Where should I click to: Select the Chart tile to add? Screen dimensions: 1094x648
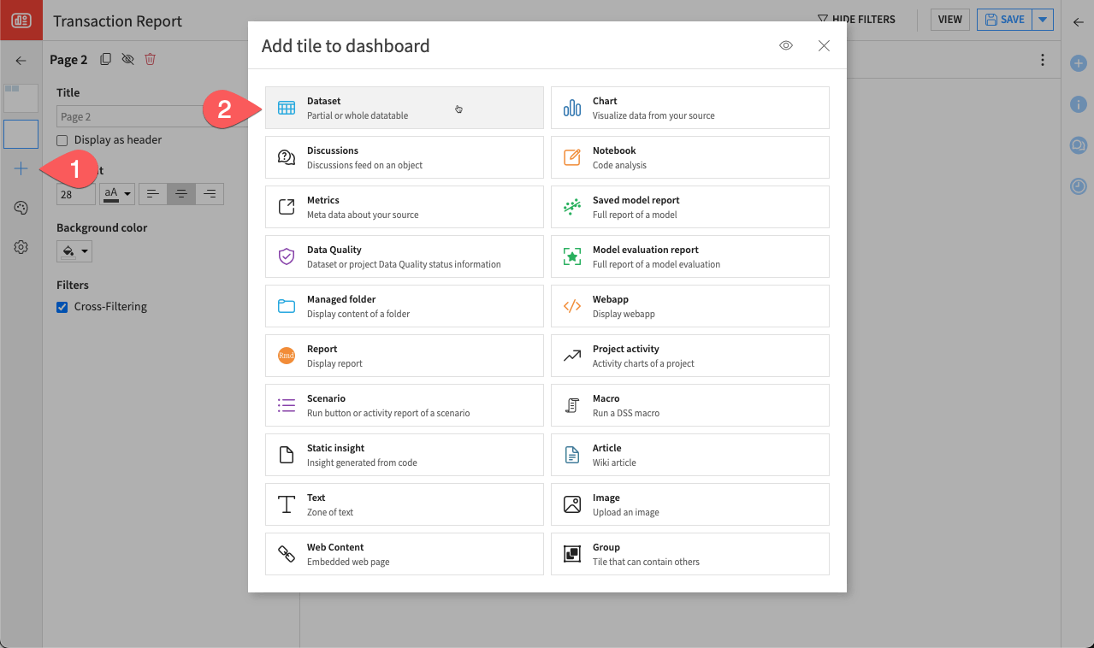click(x=689, y=107)
